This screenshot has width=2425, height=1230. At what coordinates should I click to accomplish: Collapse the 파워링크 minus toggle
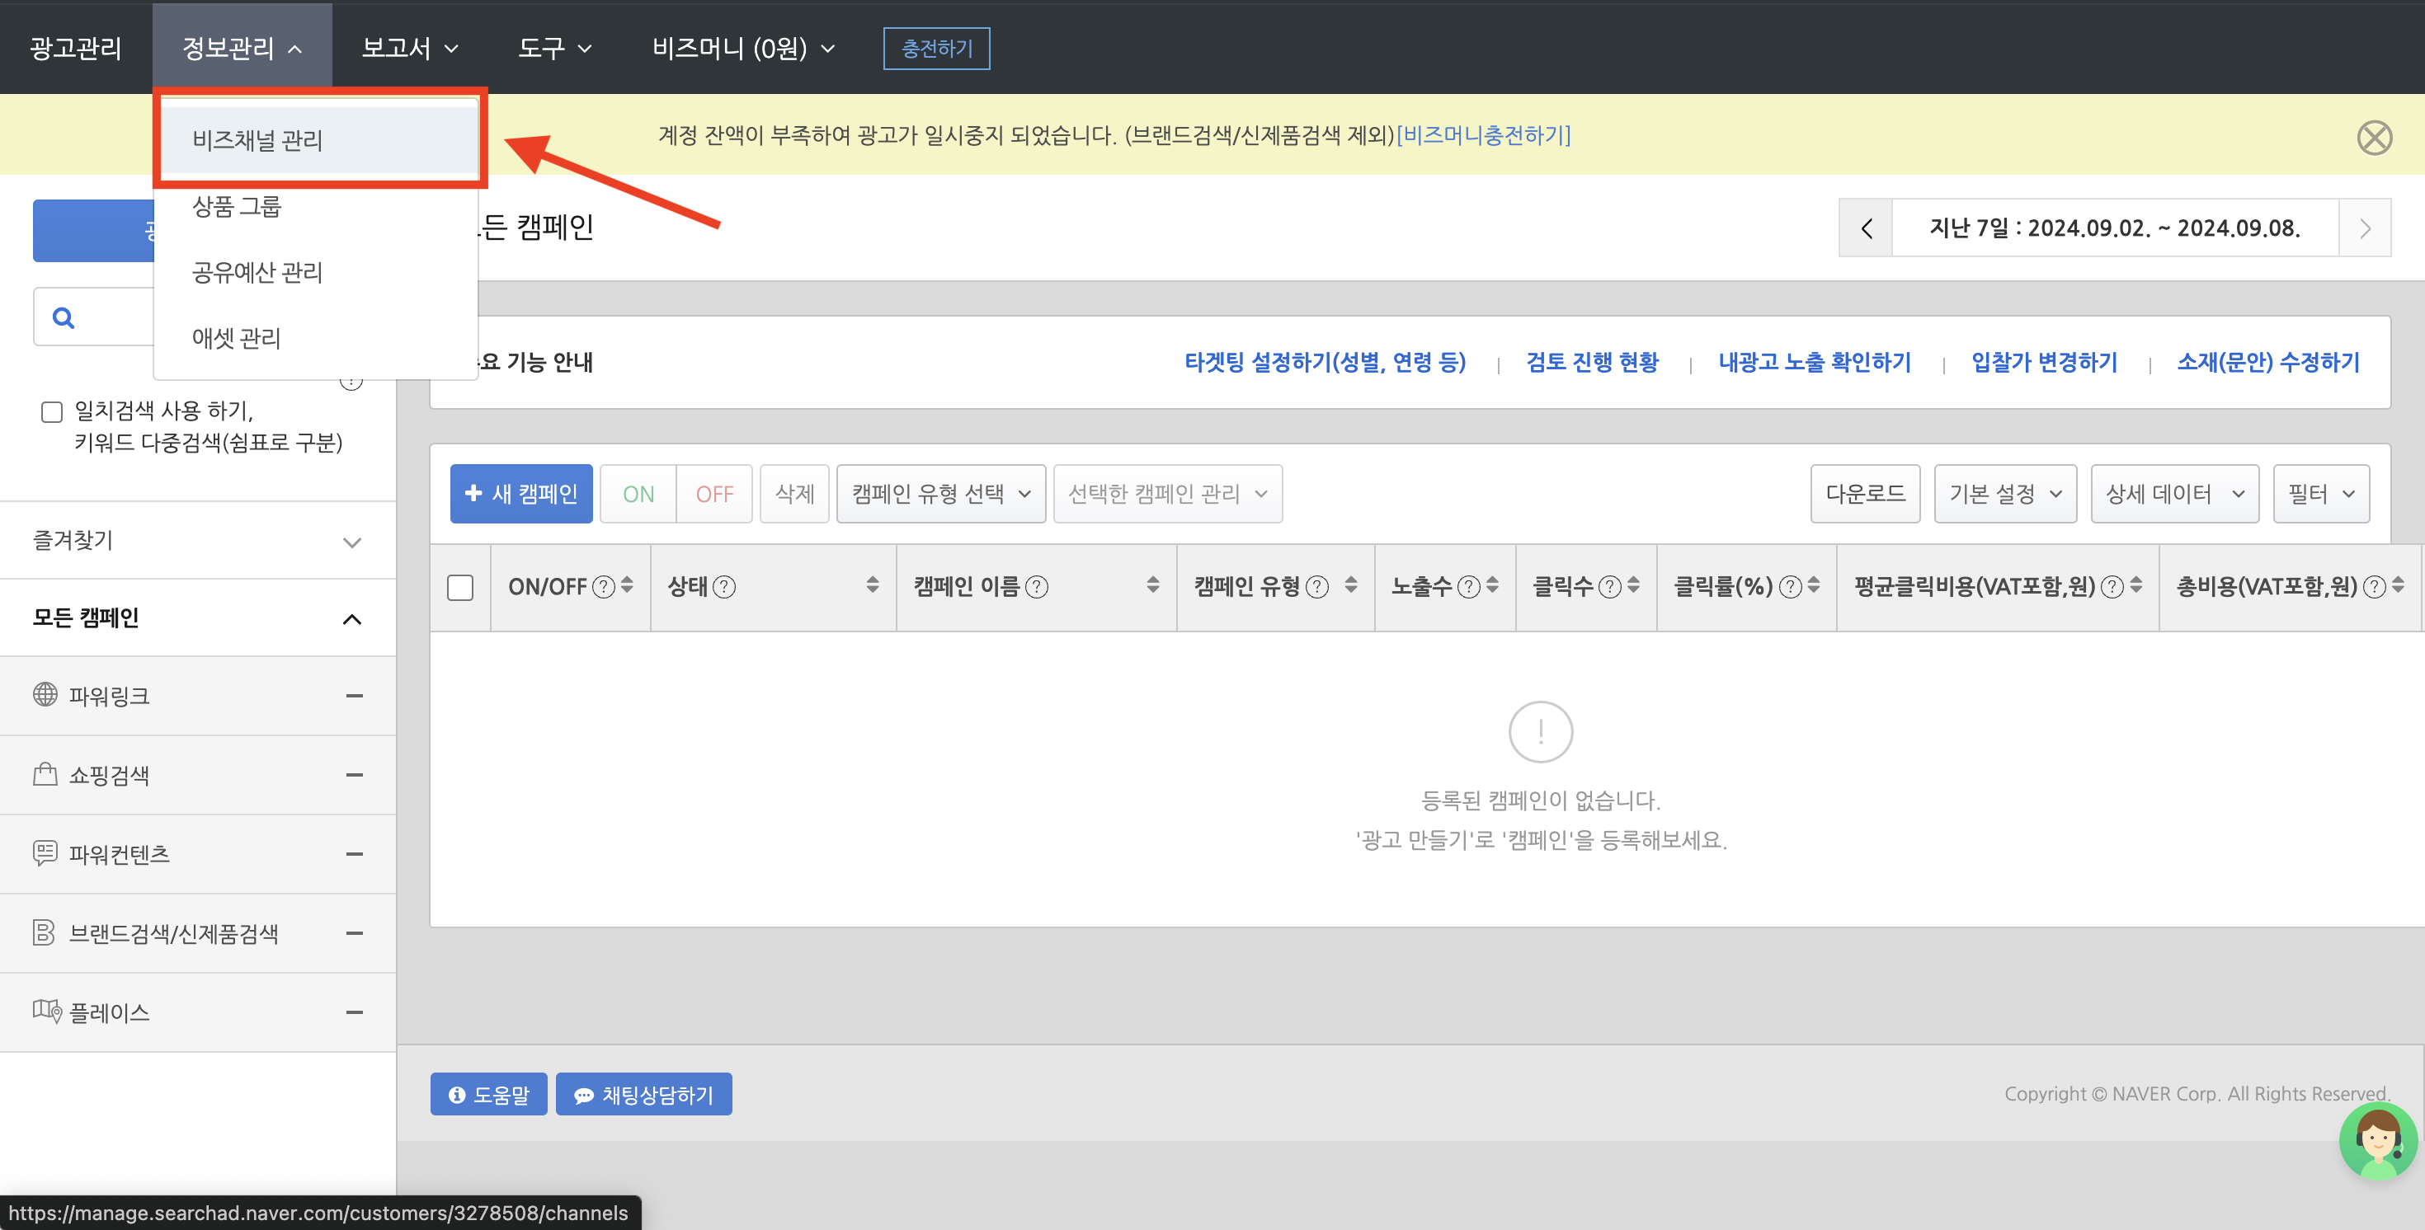(354, 697)
